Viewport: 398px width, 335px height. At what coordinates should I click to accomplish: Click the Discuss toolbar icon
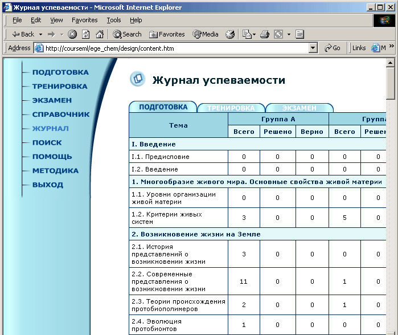[299, 34]
